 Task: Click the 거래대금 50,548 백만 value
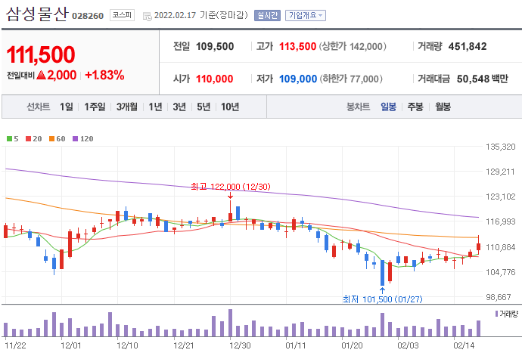click(483, 79)
